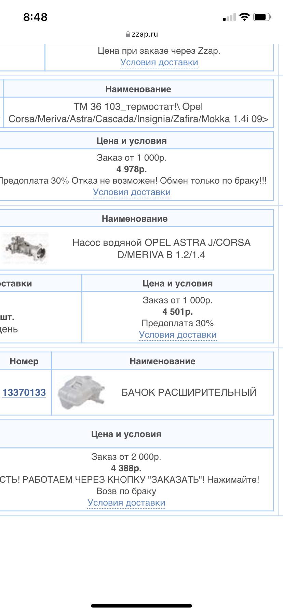The width and height of the screenshot is (283, 613).
Task: Tap the Предоплата 30% text under 4 501р.
Action: [x=178, y=323]
